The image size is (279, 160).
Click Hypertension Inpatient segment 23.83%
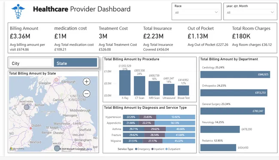[148, 117]
